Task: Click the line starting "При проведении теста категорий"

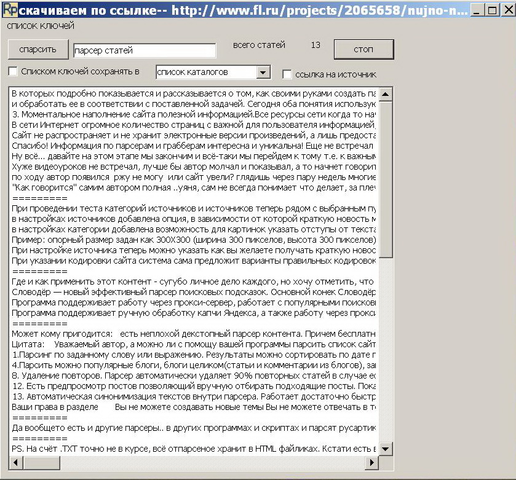Action: pyautogui.click(x=194, y=208)
